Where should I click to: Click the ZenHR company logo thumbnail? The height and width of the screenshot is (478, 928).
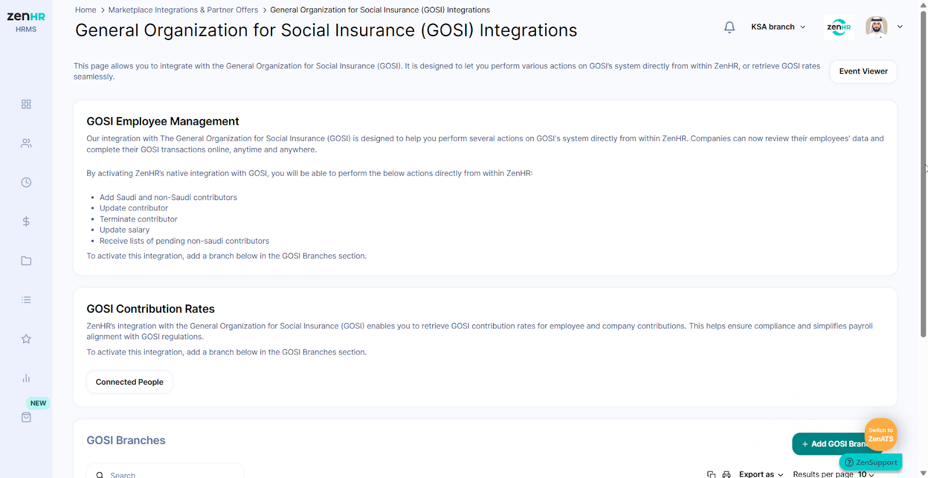click(x=839, y=27)
